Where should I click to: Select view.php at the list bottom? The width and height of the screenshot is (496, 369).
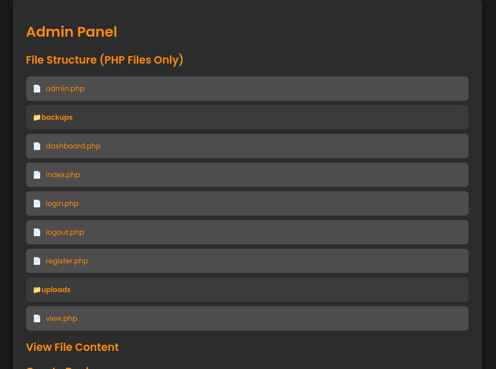pyautogui.click(x=62, y=319)
